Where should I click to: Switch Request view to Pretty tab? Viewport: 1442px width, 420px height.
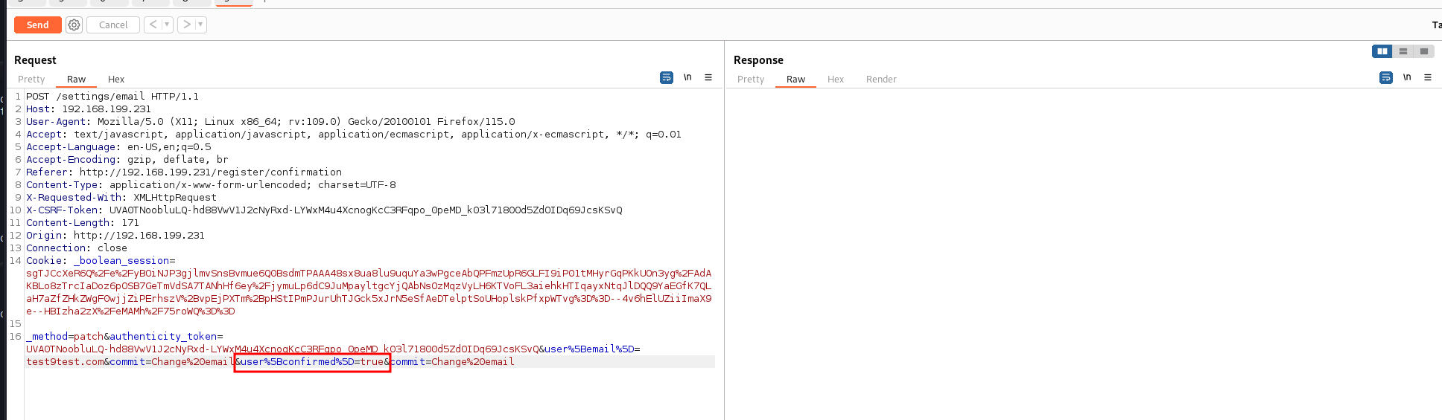click(x=31, y=80)
